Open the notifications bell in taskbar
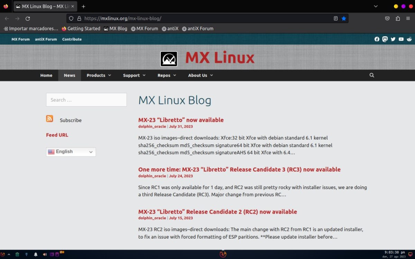 tap(36, 255)
